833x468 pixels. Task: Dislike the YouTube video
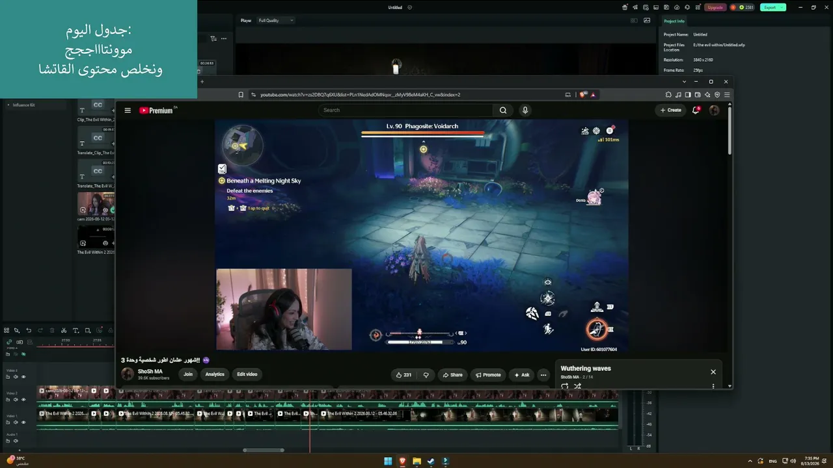click(x=426, y=375)
